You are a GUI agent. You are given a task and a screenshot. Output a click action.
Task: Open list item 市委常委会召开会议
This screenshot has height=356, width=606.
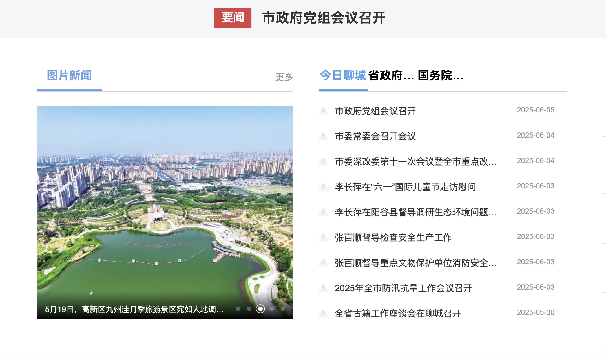pos(375,136)
